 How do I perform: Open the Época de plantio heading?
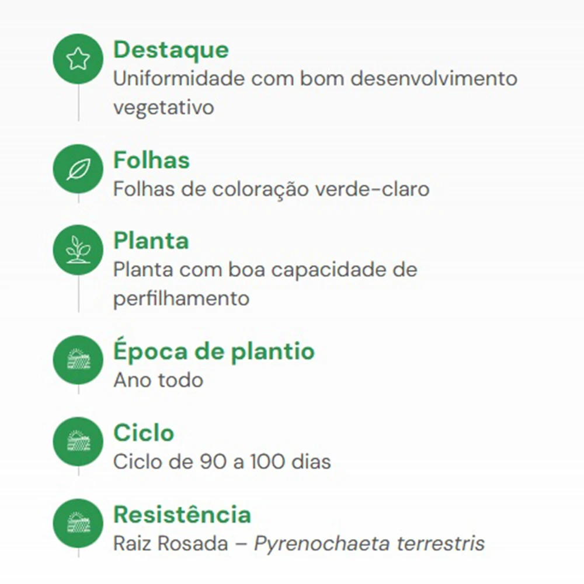click(214, 352)
